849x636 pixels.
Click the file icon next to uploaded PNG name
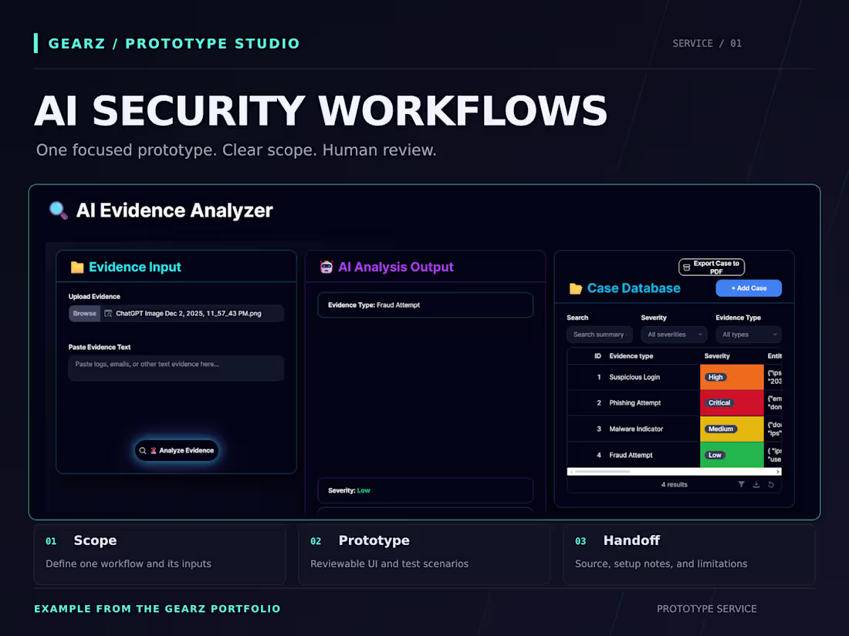pyautogui.click(x=108, y=314)
